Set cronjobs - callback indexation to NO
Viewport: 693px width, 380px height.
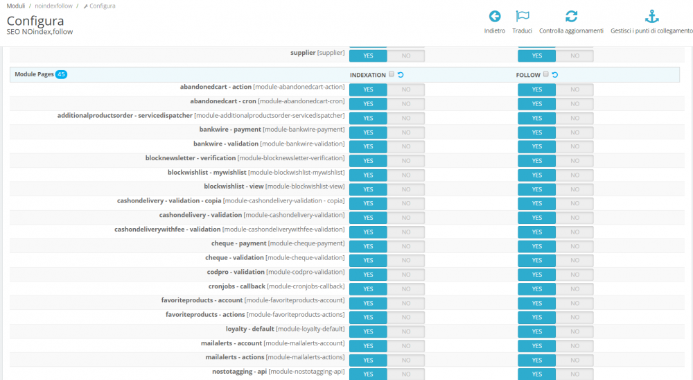pyautogui.click(x=405, y=289)
